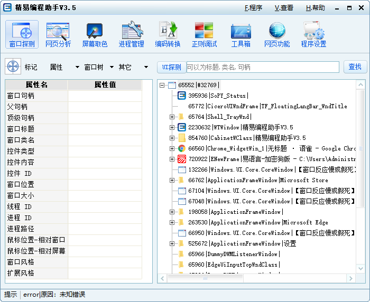The image size is (370, 302).
Task: Click the 窗口标题 property row
Action: point(73,129)
